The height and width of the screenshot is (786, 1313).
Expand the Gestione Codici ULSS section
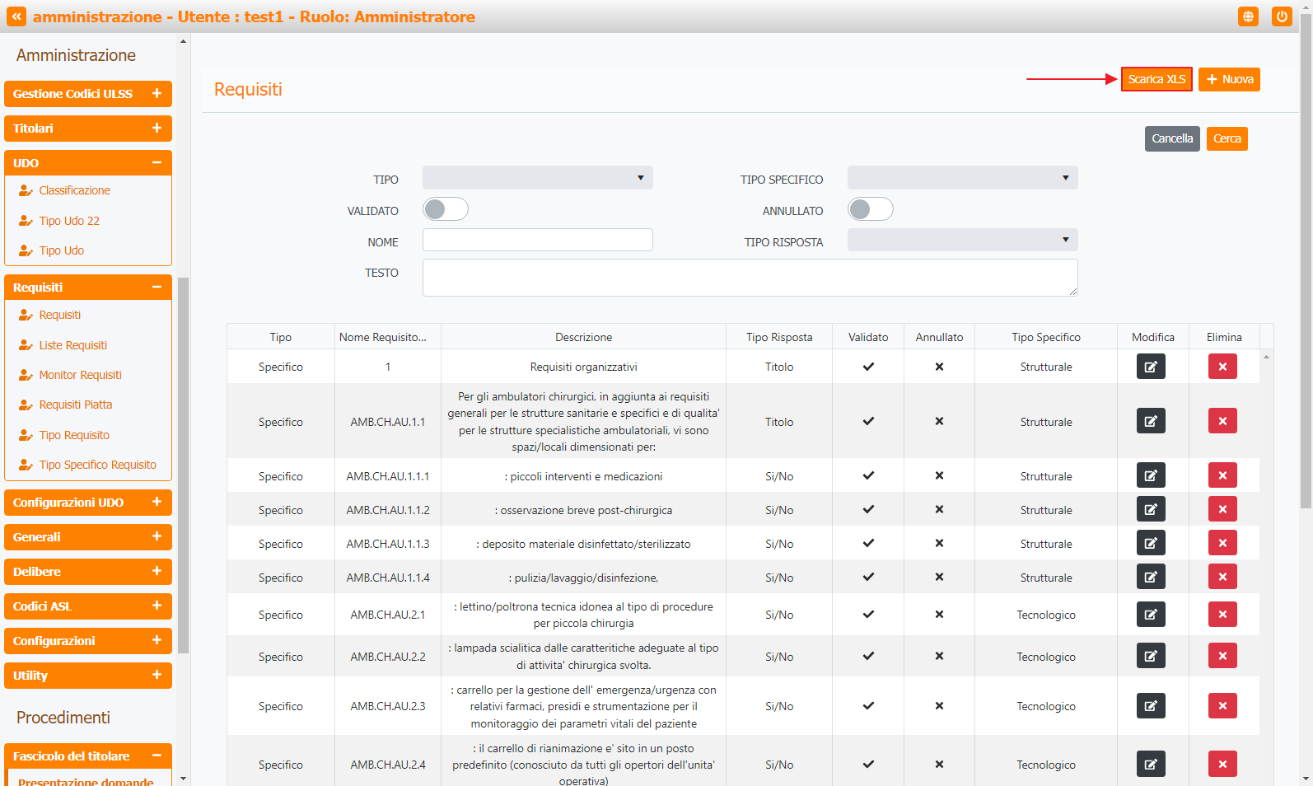(x=88, y=94)
